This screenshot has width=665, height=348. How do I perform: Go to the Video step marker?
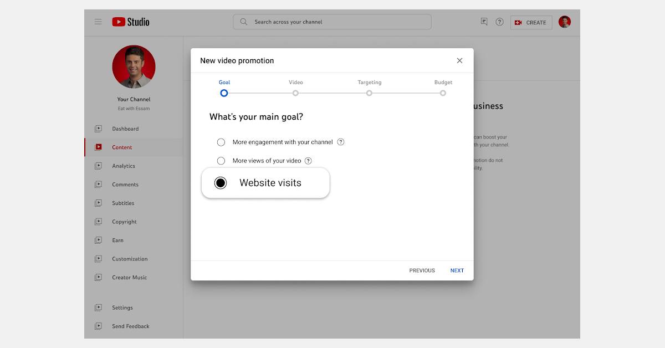tap(295, 93)
